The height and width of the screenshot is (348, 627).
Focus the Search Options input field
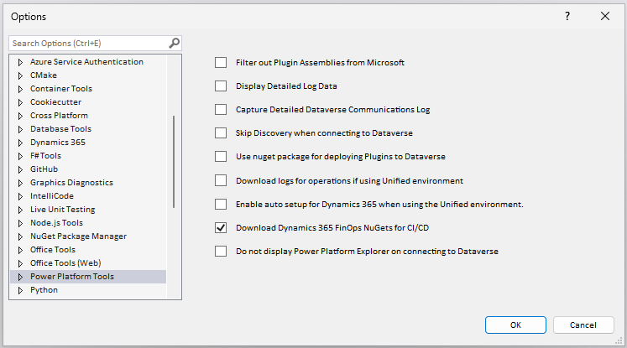pos(89,43)
